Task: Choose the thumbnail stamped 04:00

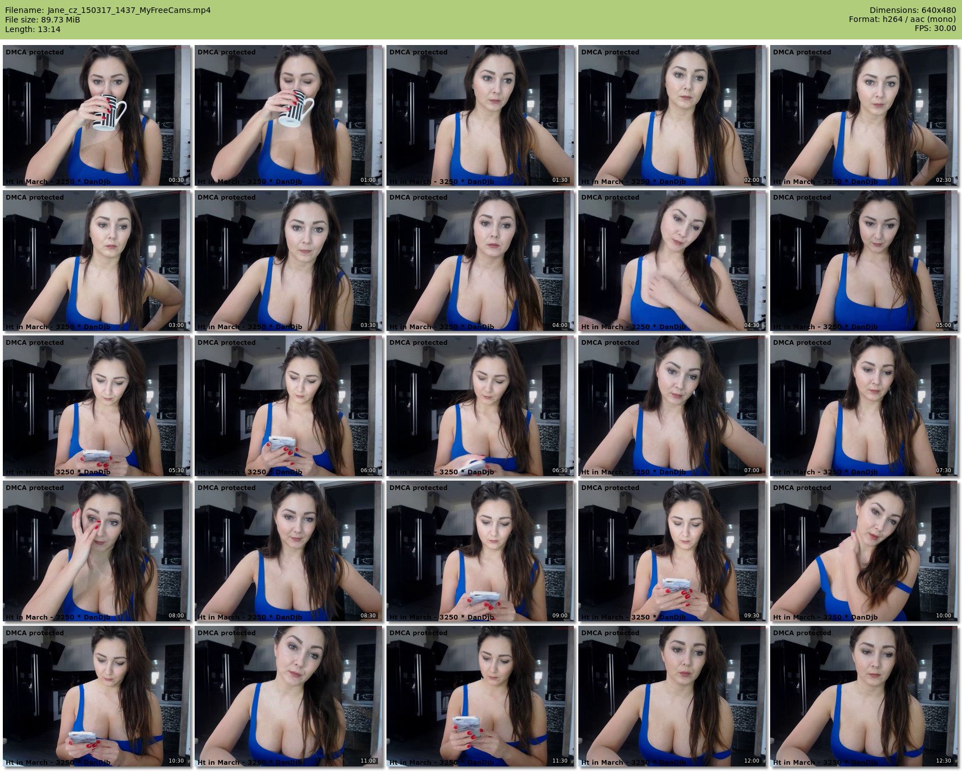Action: (480, 261)
